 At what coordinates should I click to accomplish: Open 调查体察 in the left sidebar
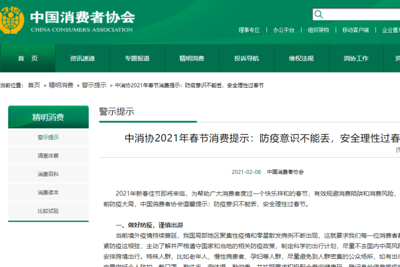coord(48,156)
